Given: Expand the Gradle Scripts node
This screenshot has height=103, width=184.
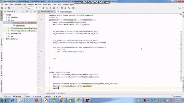Looking at the screenshot, I should (x=4, y=39).
